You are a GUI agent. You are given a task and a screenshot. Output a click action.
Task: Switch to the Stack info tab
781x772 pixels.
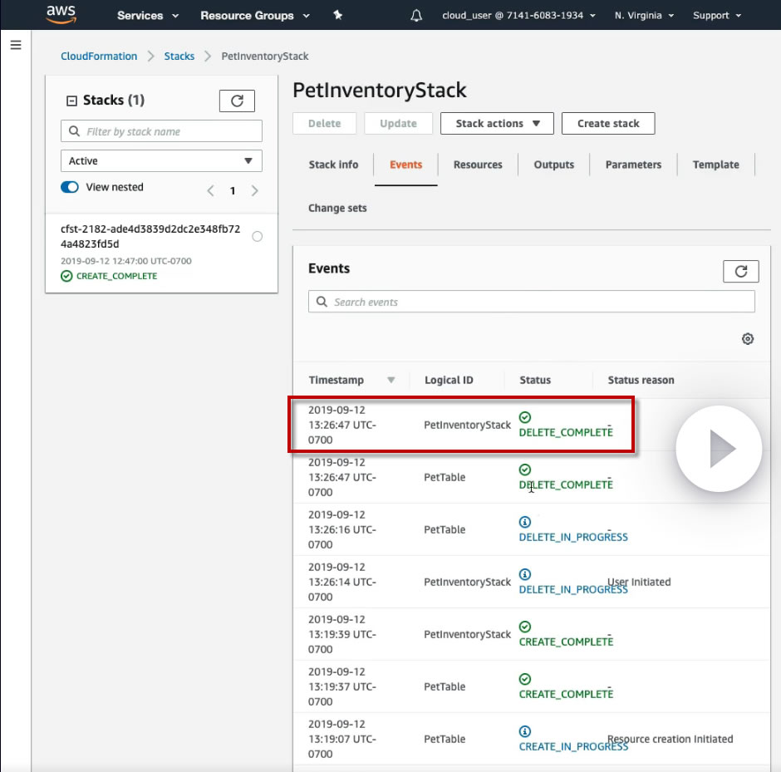[333, 165]
